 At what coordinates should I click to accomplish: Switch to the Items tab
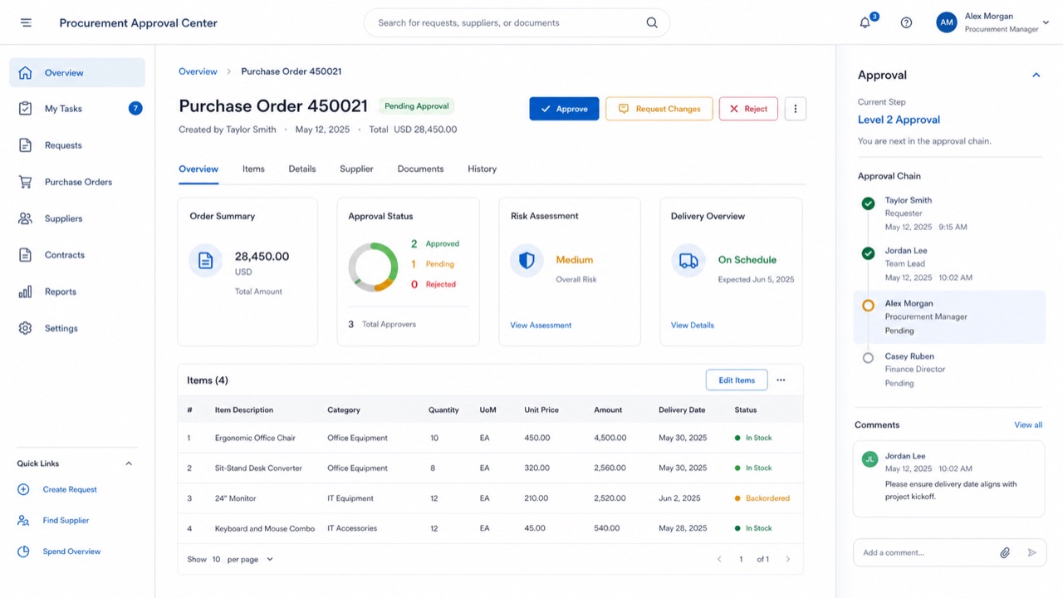pos(253,169)
